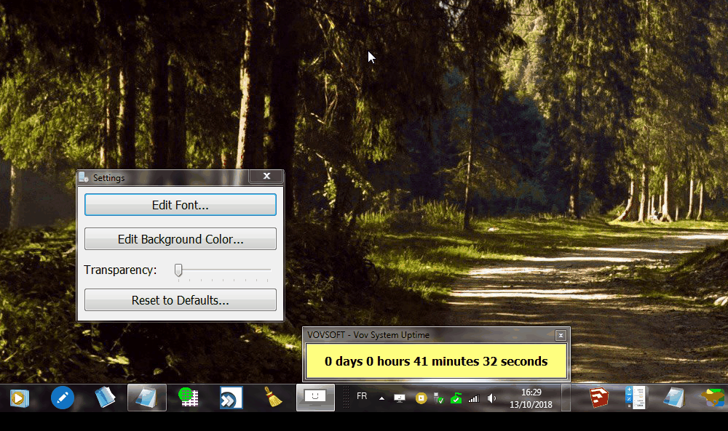Launch the SketchUp red icon

pos(598,398)
